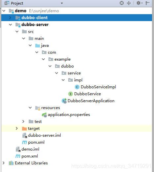Click the demo.iml file icon
This screenshot has height=172, width=154.
pos(18,149)
